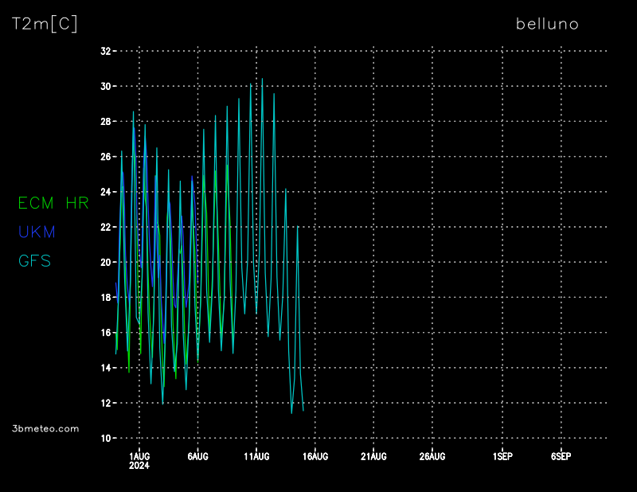Image resolution: width=637 pixels, height=492 pixels.
Task: Select the 26 label on the y-axis
Action: [x=105, y=157]
